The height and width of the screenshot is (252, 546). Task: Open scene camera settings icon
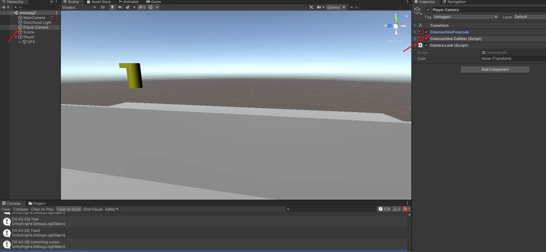pyautogui.click(x=319, y=7)
